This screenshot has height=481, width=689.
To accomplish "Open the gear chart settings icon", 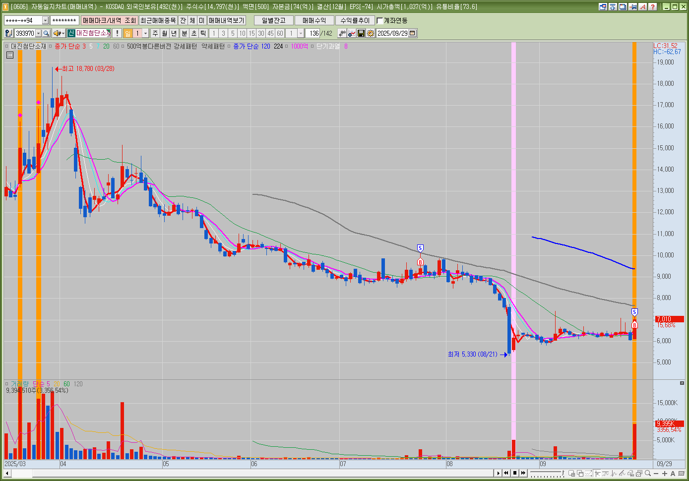I will click(371, 33).
